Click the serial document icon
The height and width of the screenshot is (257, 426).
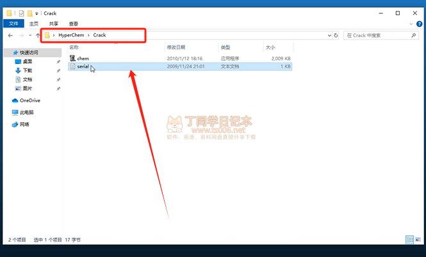click(x=72, y=66)
